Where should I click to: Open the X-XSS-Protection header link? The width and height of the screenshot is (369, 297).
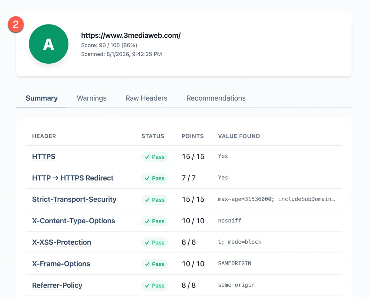point(62,242)
